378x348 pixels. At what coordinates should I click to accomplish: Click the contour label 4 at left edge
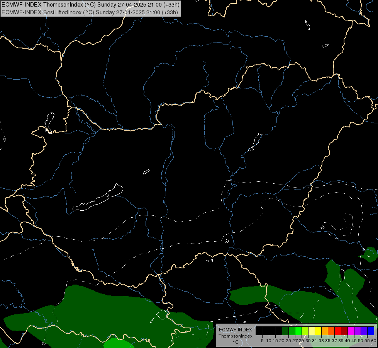[x=5, y=139]
